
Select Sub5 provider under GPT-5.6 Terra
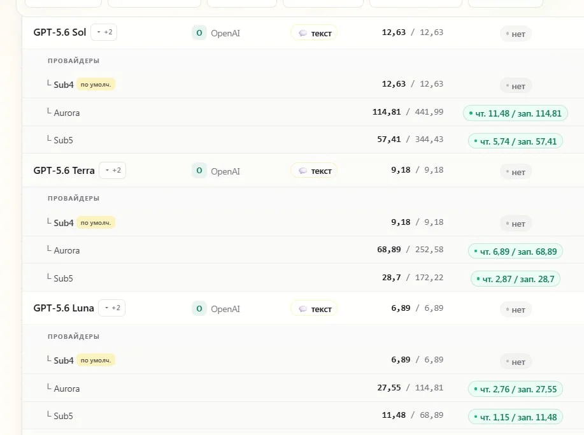click(63, 278)
